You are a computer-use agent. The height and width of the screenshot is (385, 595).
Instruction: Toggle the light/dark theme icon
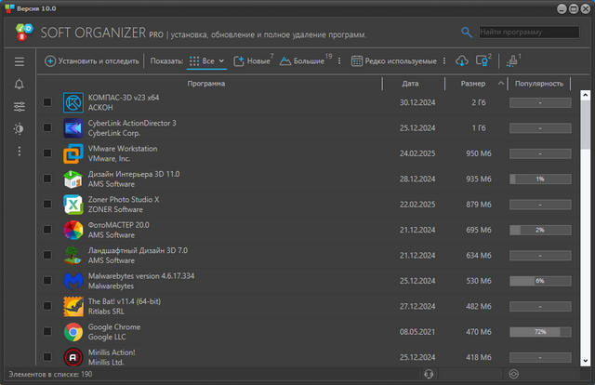19,128
